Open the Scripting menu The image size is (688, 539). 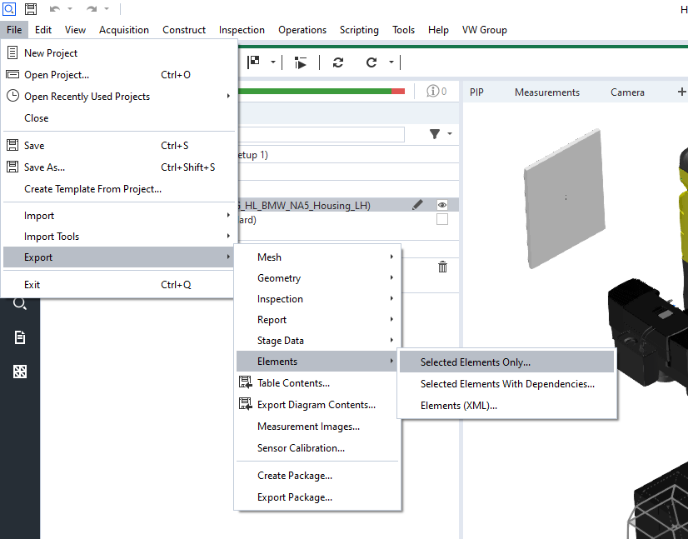(359, 29)
